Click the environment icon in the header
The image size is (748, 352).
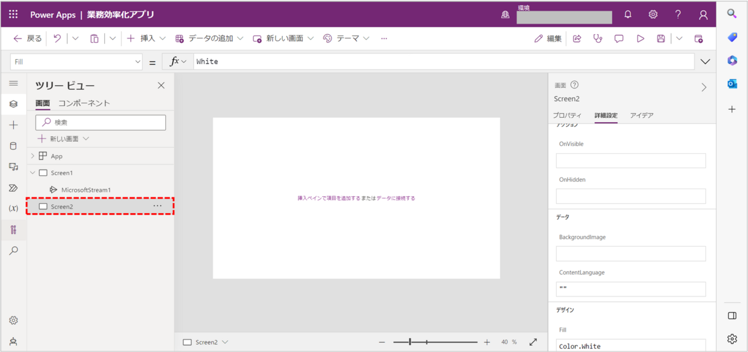(x=506, y=15)
